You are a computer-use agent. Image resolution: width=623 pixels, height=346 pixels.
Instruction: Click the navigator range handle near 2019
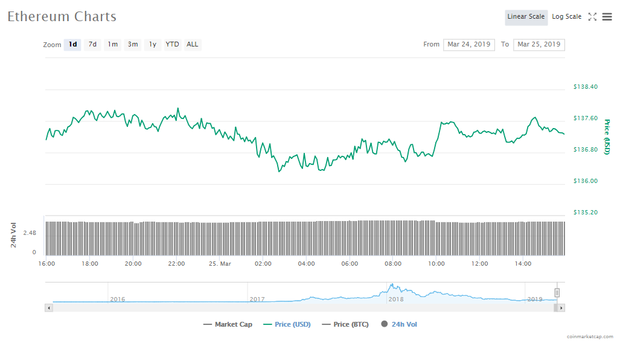(557, 293)
